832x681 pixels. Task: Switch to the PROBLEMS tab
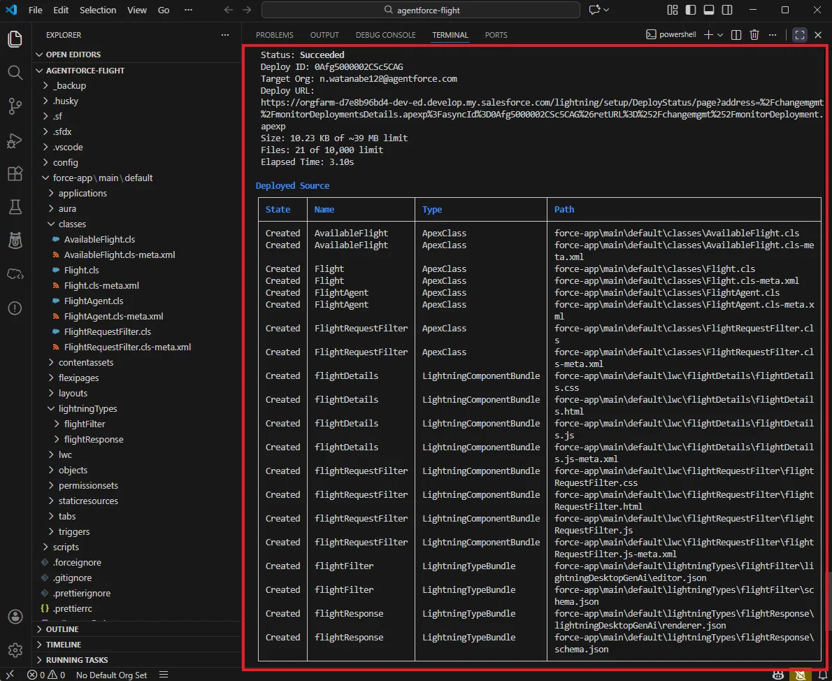click(x=274, y=35)
